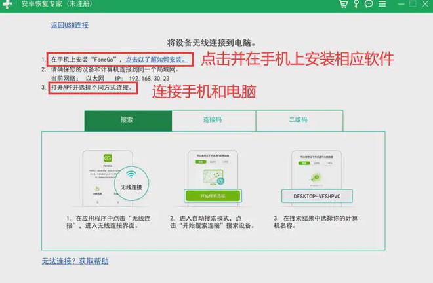Image resolution: width=433 pixels, height=283 pixels.
Task: Minimize the 安卓恢复专家 window
Action: 402,4
